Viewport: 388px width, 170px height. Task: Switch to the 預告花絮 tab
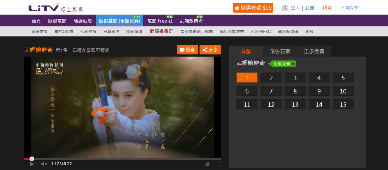point(280,51)
